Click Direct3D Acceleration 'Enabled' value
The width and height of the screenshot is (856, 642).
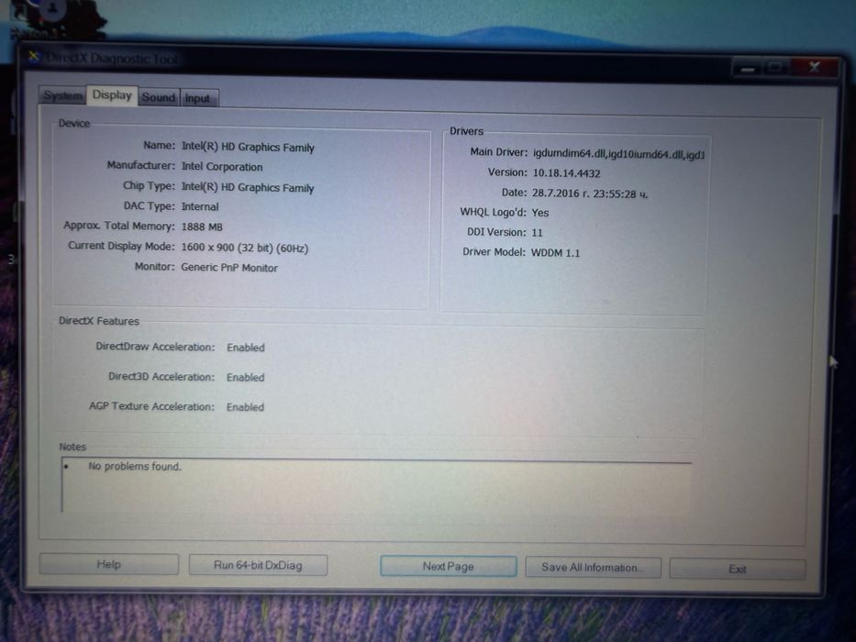point(245,377)
